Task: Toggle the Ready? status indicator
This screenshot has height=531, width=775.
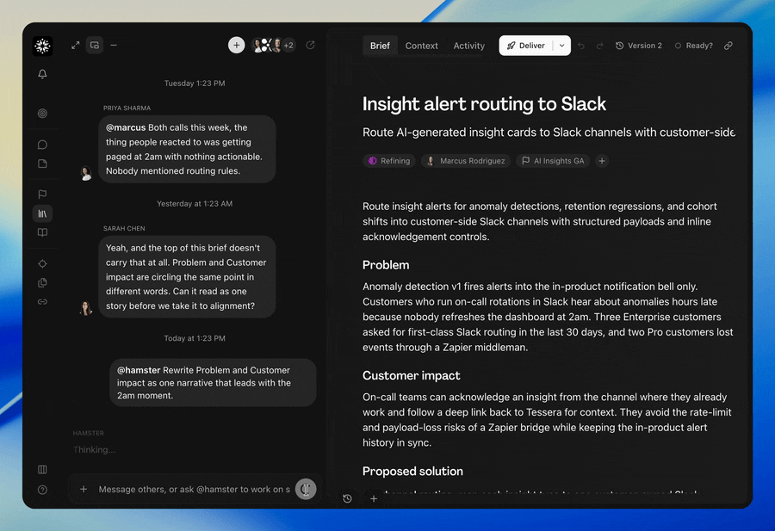Action: tap(693, 46)
